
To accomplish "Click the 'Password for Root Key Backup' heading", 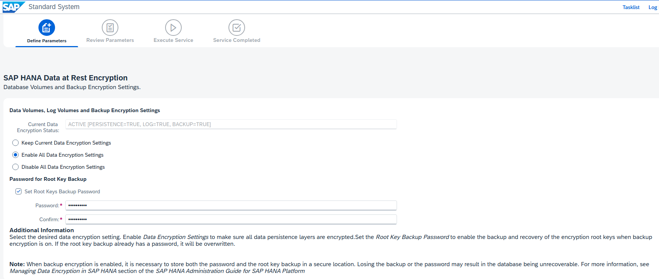I will (x=48, y=179).
